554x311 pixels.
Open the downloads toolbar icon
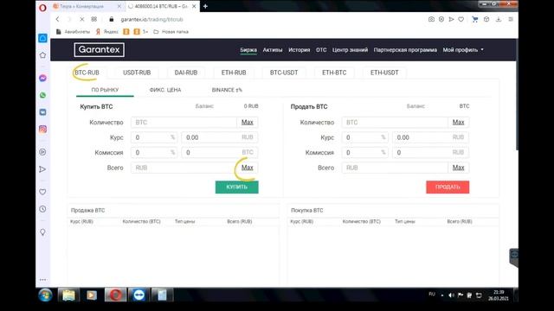(x=499, y=19)
